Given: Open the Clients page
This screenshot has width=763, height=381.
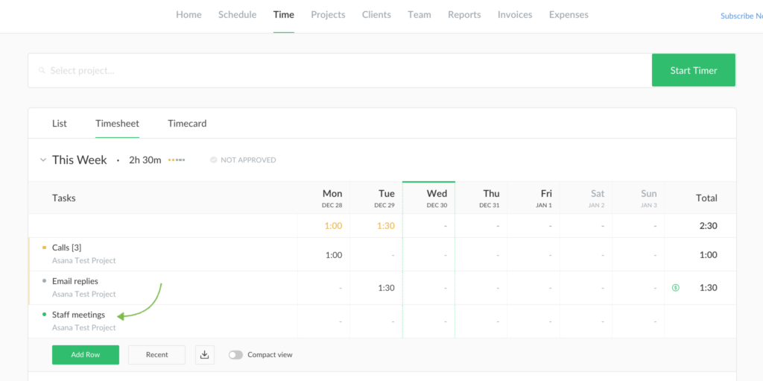Looking at the screenshot, I should coord(376,15).
